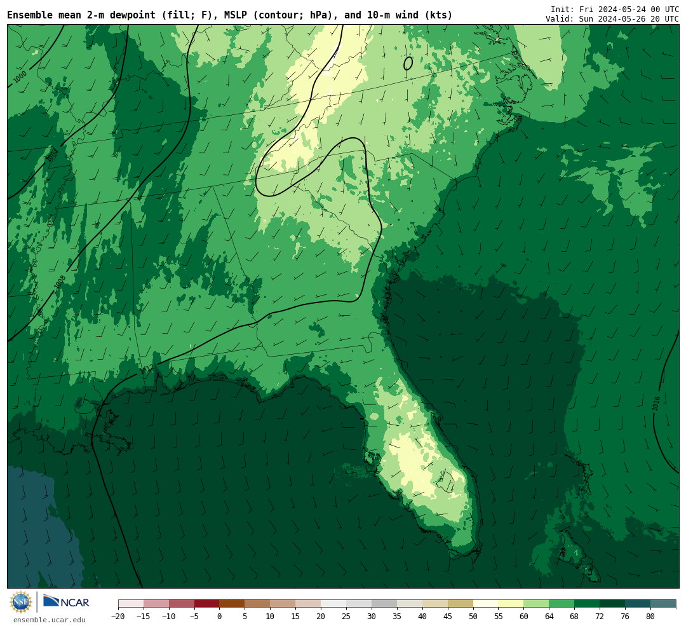686x628 pixels.
Task: Click the 1000 hPa contour label
Action: pyautogui.click(x=20, y=78)
